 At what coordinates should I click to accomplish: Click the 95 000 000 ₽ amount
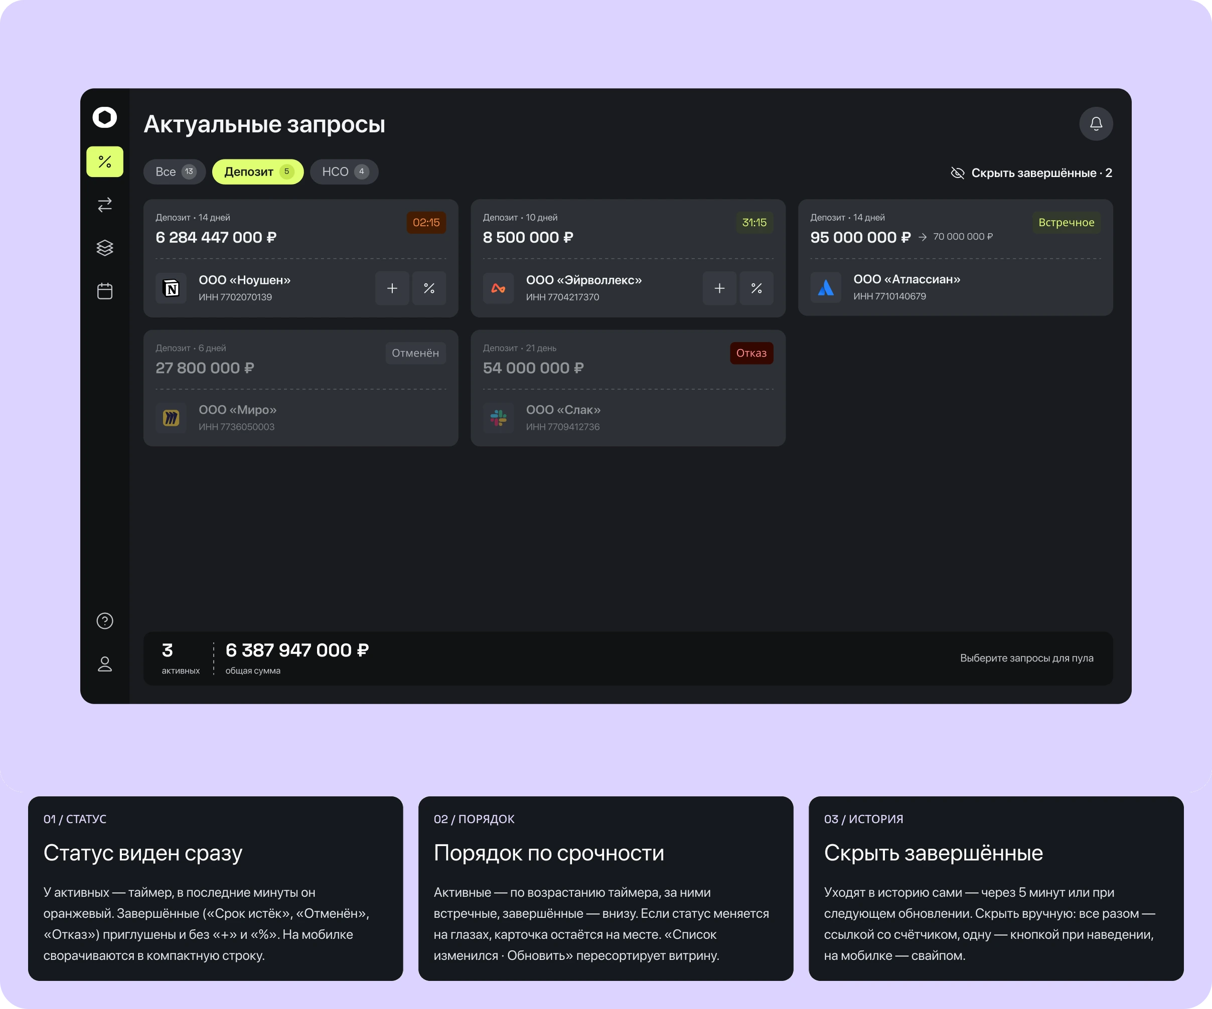tap(860, 238)
